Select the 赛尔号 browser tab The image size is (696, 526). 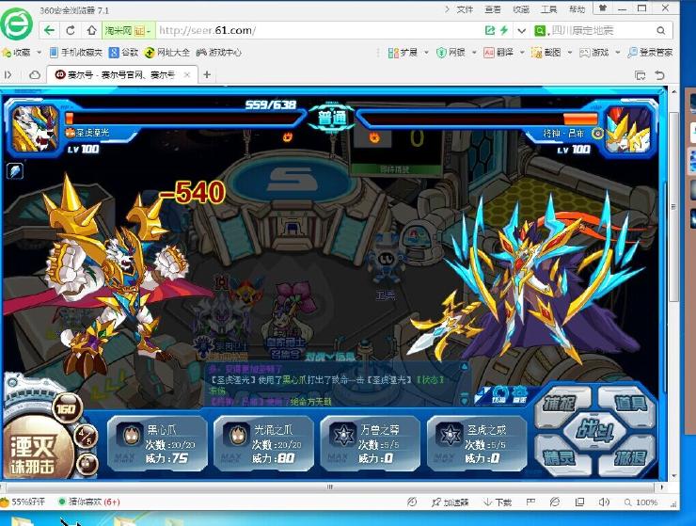(121, 74)
